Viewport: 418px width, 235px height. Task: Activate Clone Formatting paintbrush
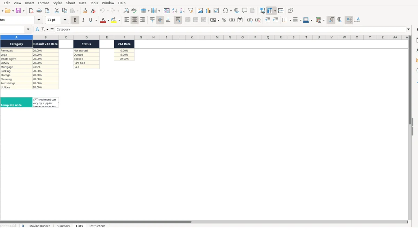coord(85,11)
